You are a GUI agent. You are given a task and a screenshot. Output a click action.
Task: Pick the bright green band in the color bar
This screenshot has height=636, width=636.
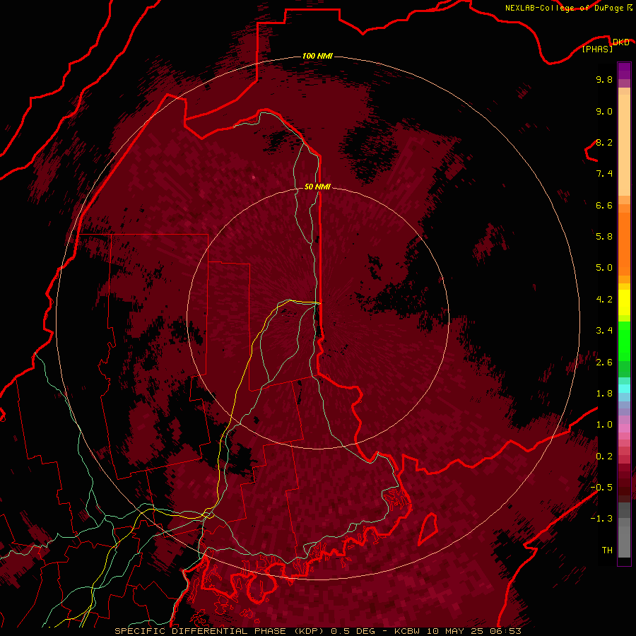click(624, 341)
